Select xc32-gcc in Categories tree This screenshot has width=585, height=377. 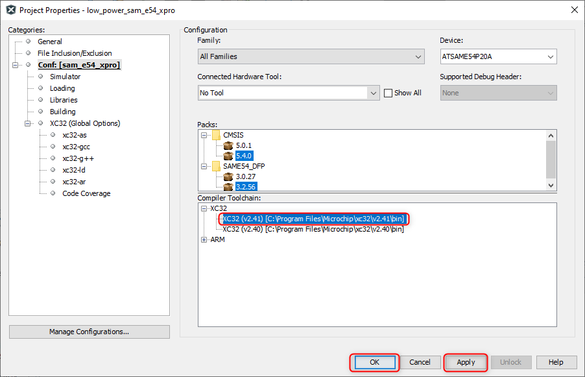click(x=76, y=147)
